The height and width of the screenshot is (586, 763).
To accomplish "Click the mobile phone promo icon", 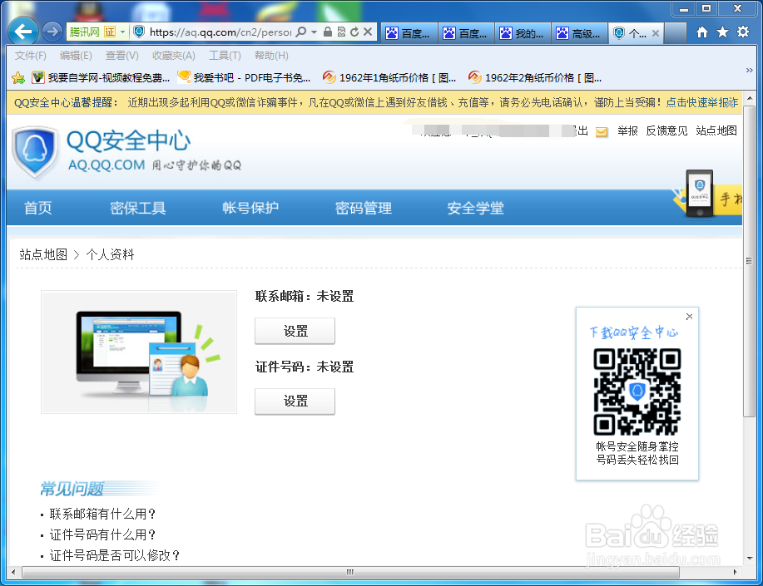I will tap(699, 193).
